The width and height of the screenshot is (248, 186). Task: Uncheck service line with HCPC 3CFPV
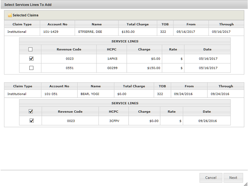coord(31,121)
